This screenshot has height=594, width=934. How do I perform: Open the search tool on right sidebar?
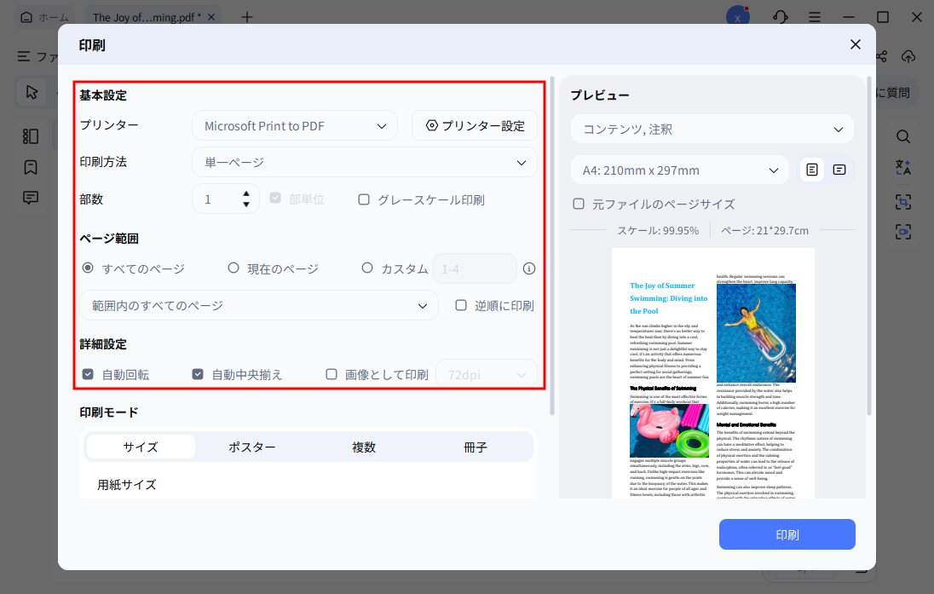903,136
